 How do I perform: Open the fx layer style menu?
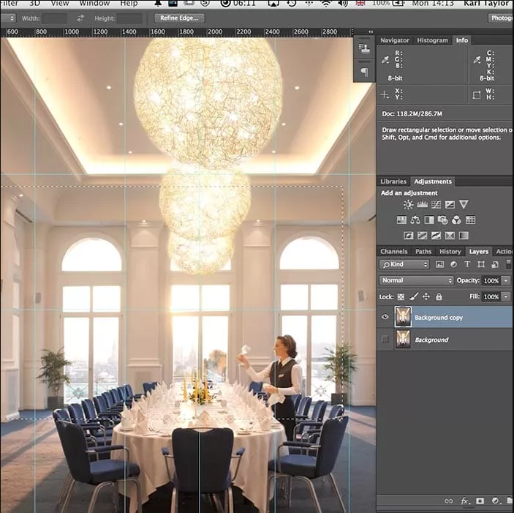point(464,501)
